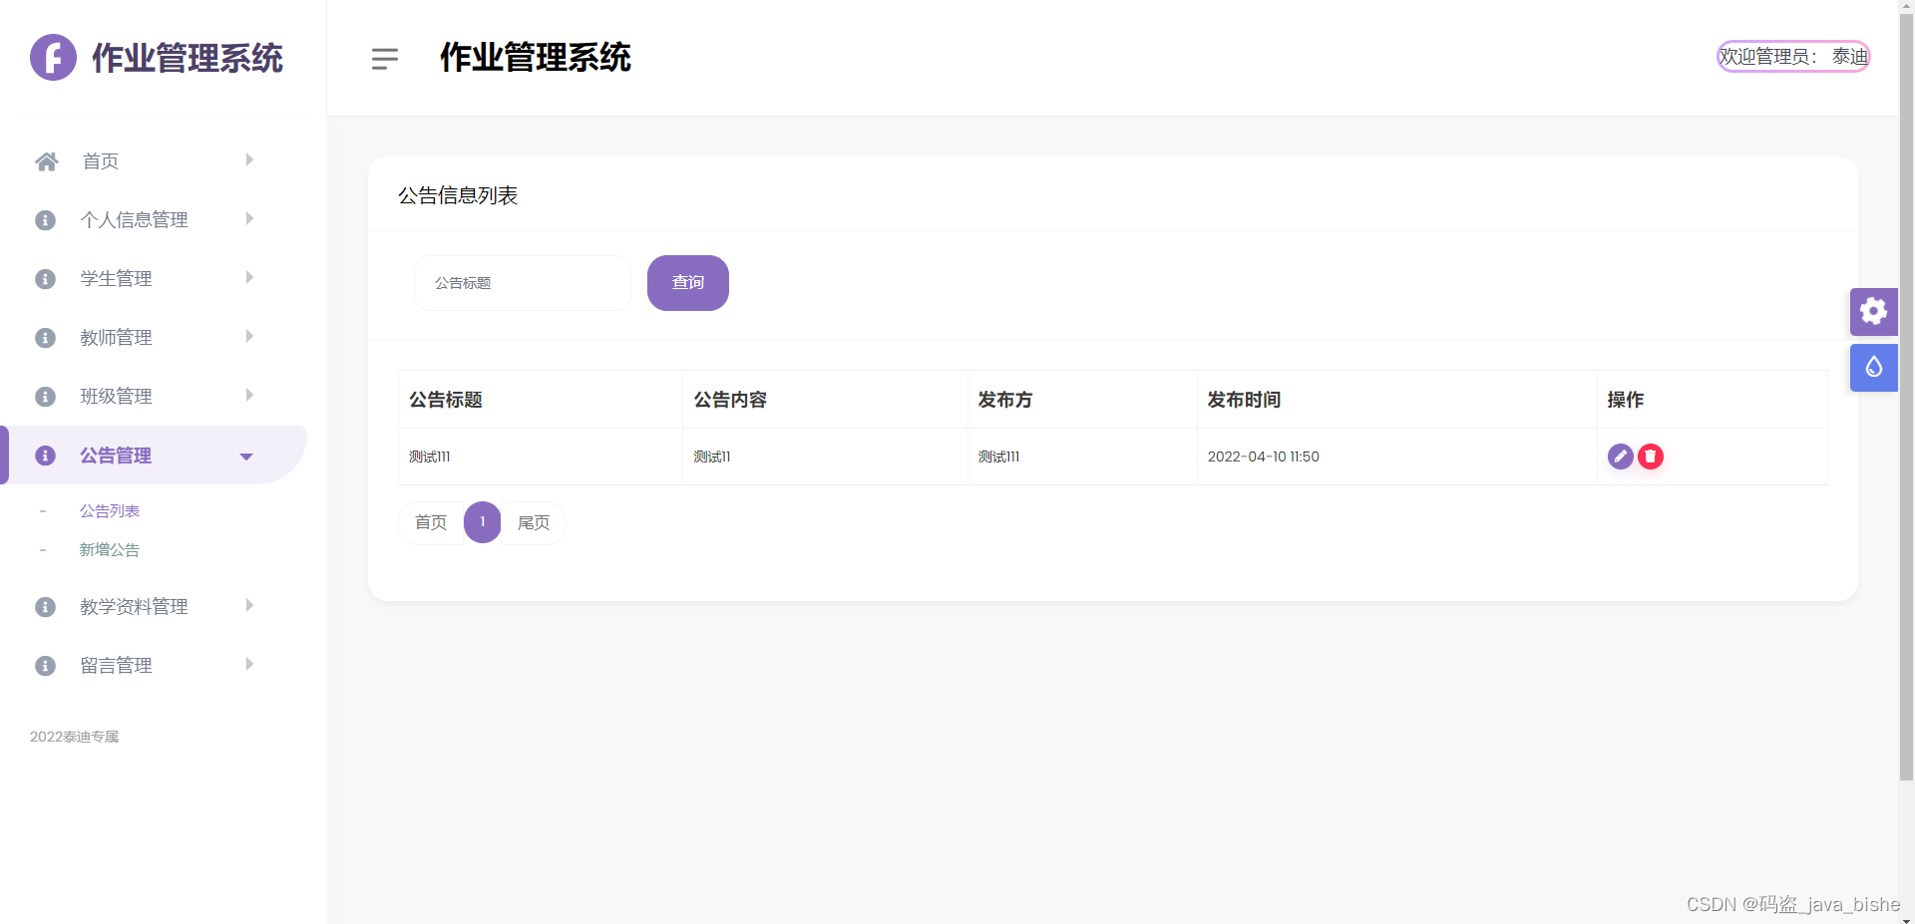Go to the 公告列表 submenu link
The height and width of the screenshot is (924, 1915).
pos(110,511)
